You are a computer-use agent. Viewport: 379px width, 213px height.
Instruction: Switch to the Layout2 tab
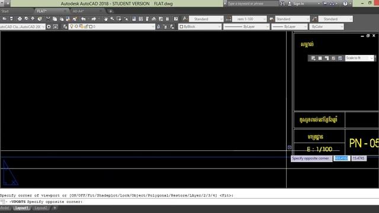pyautogui.click(x=41, y=208)
